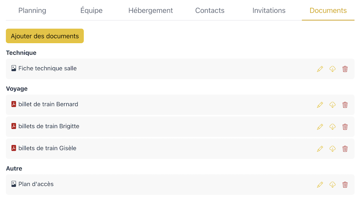Switch to the Planning tab

[x=32, y=10]
